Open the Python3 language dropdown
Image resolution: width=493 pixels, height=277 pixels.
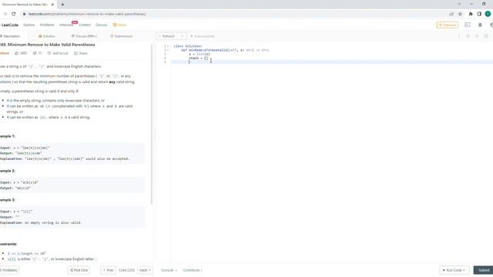[171, 36]
